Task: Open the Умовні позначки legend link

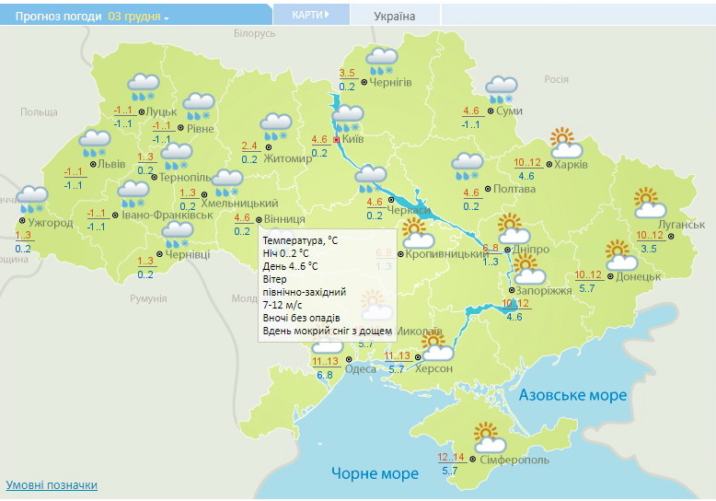Action: (x=52, y=484)
